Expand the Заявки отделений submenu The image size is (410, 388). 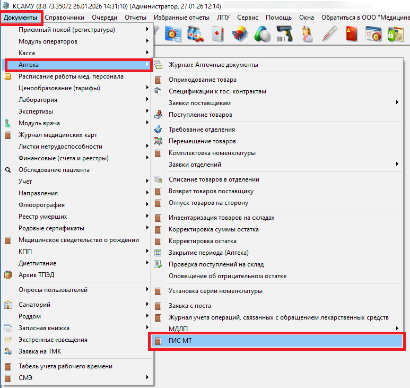195,165
